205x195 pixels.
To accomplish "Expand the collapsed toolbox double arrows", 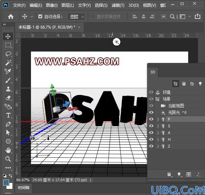I will coord(4,25).
